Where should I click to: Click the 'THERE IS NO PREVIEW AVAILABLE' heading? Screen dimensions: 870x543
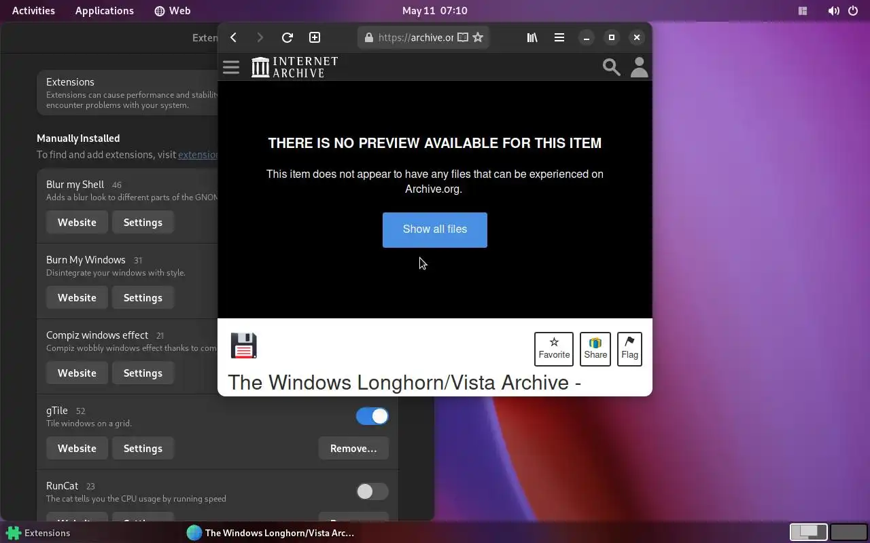[435, 143]
